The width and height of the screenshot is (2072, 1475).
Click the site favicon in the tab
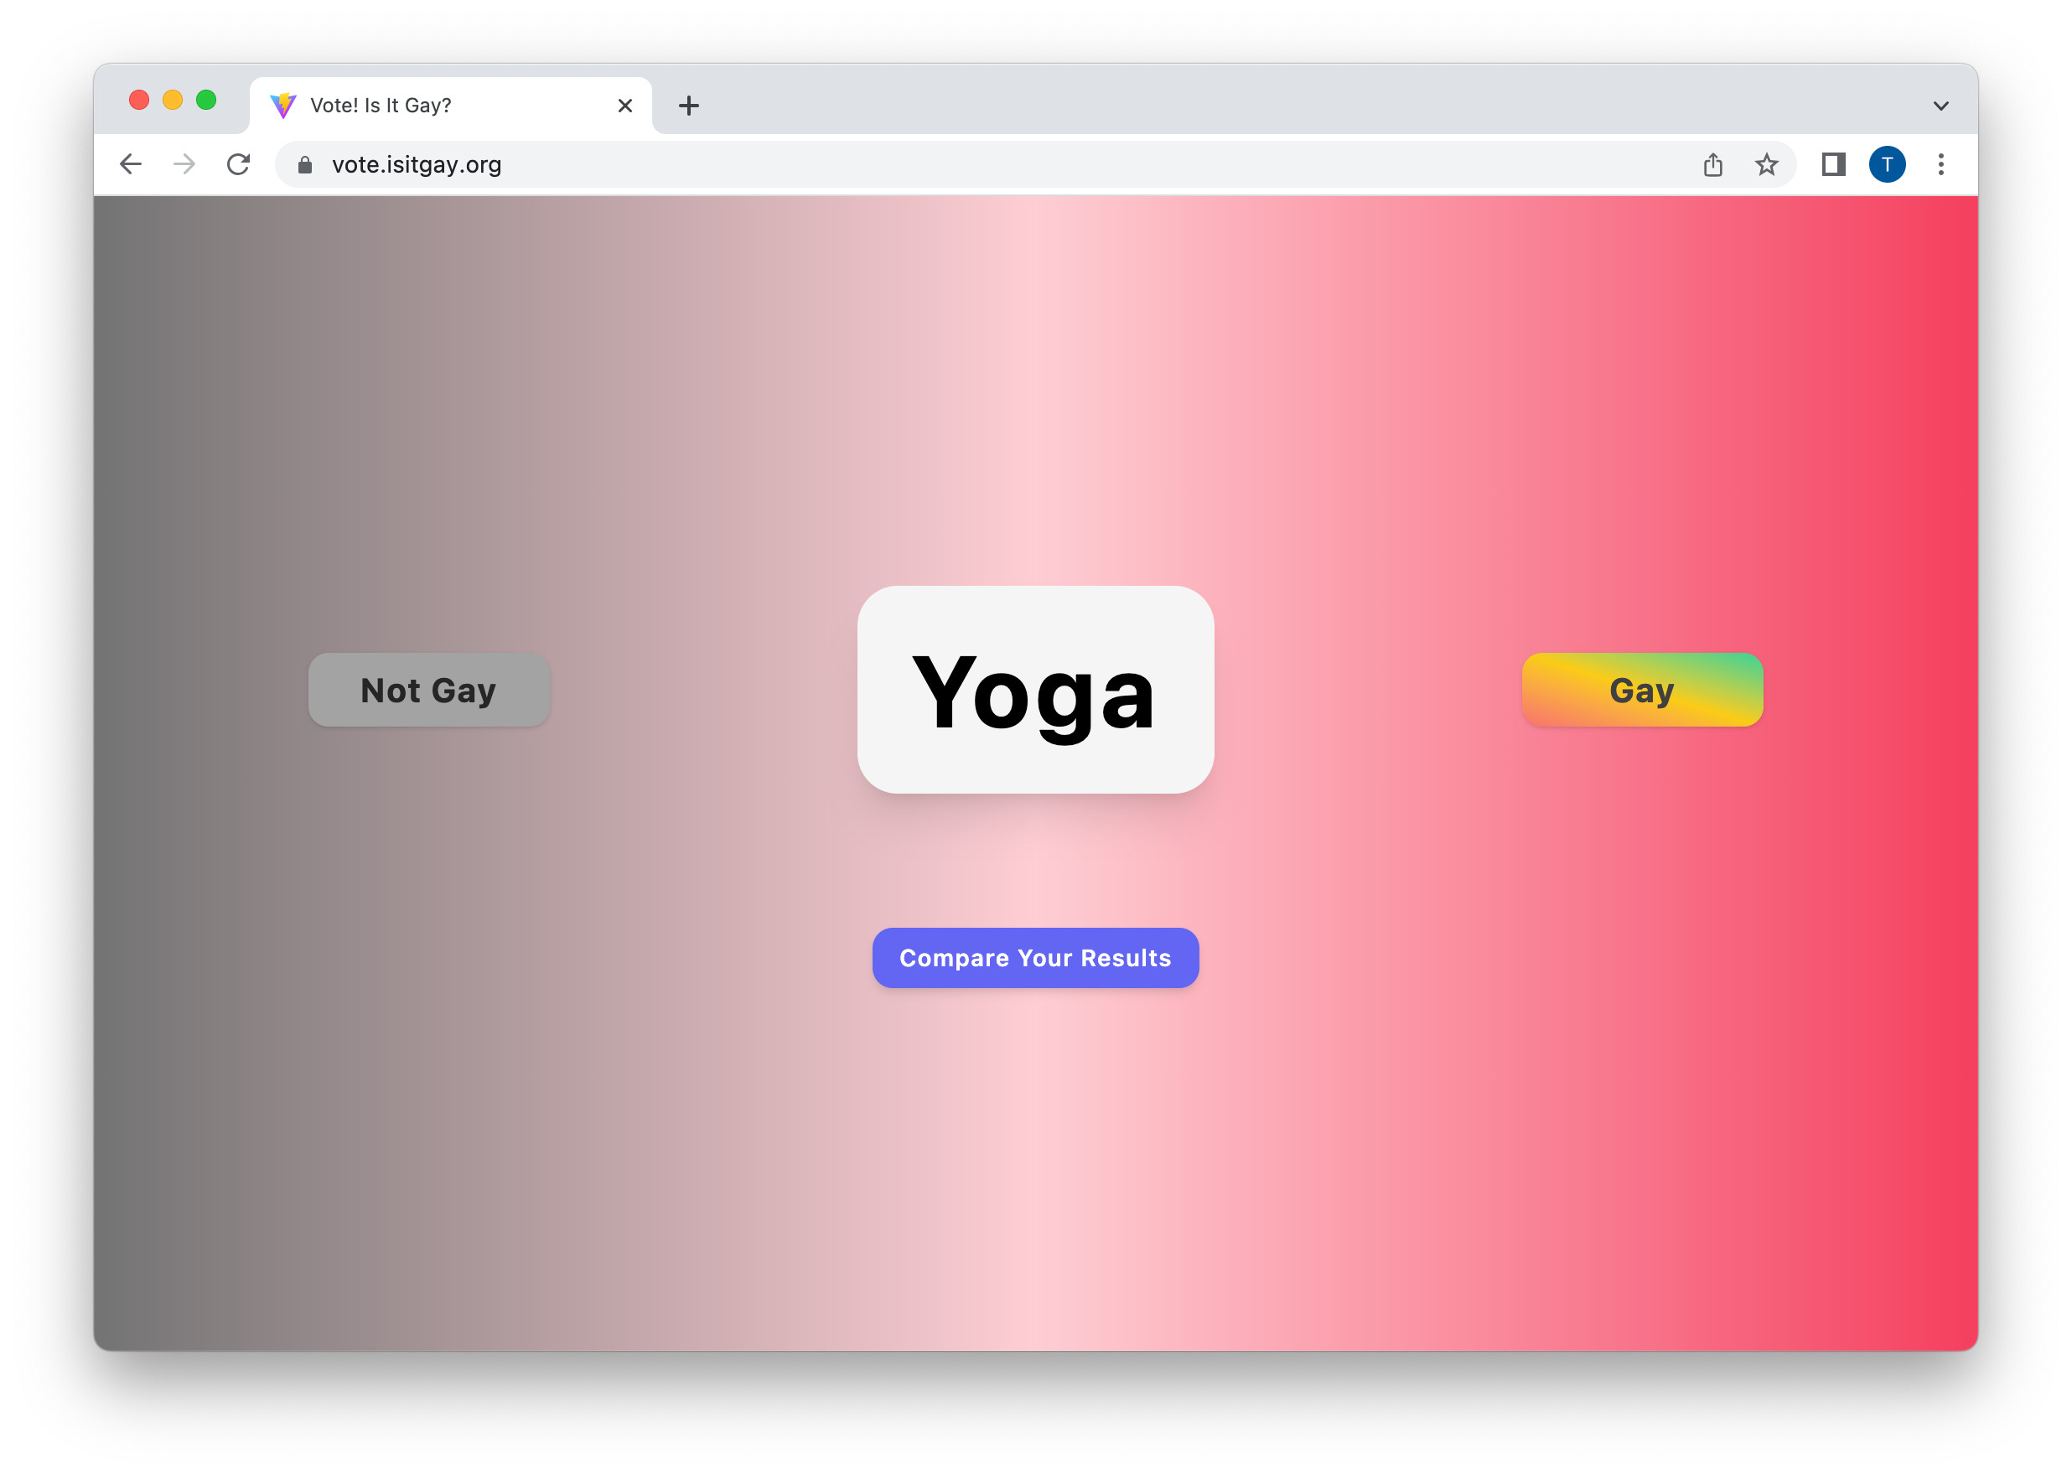[x=283, y=106]
